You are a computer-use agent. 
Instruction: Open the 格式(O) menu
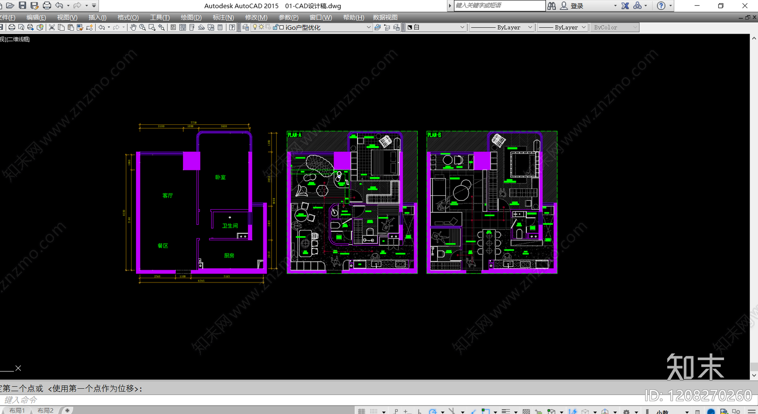tap(128, 18)
